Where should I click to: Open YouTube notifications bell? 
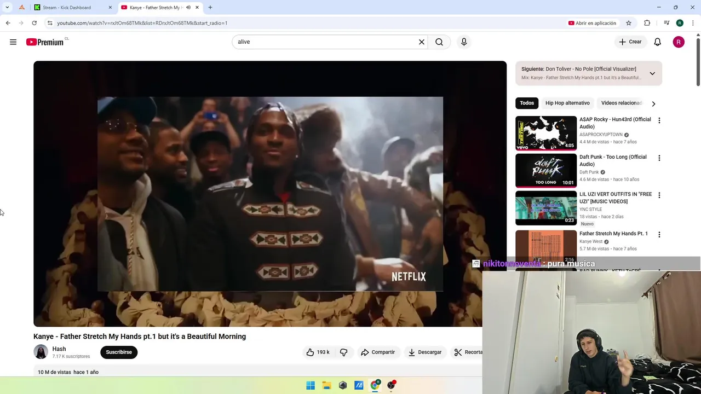tap(658, 42)
